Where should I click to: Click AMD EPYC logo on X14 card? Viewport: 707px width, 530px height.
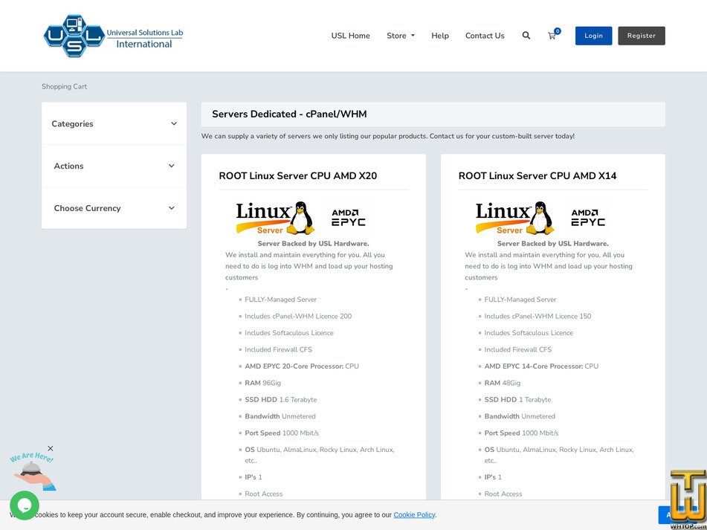pos(588,218)
